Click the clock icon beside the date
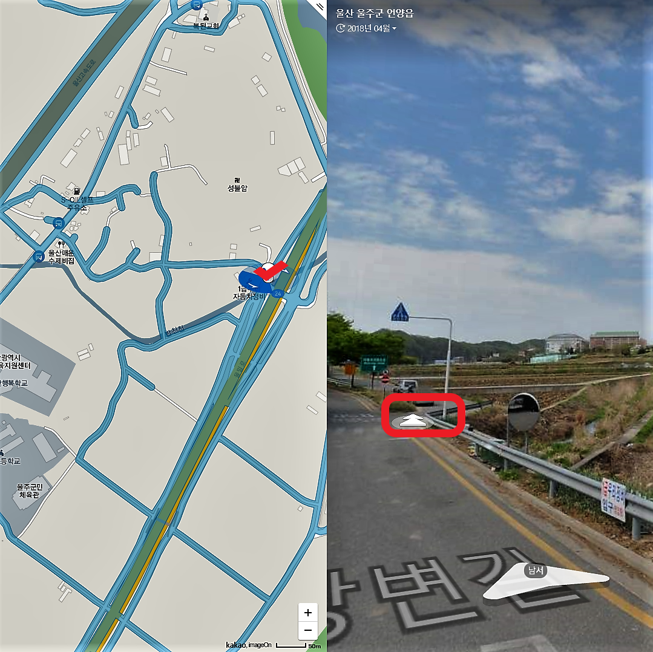653x652 pixels. pos(340,28)
